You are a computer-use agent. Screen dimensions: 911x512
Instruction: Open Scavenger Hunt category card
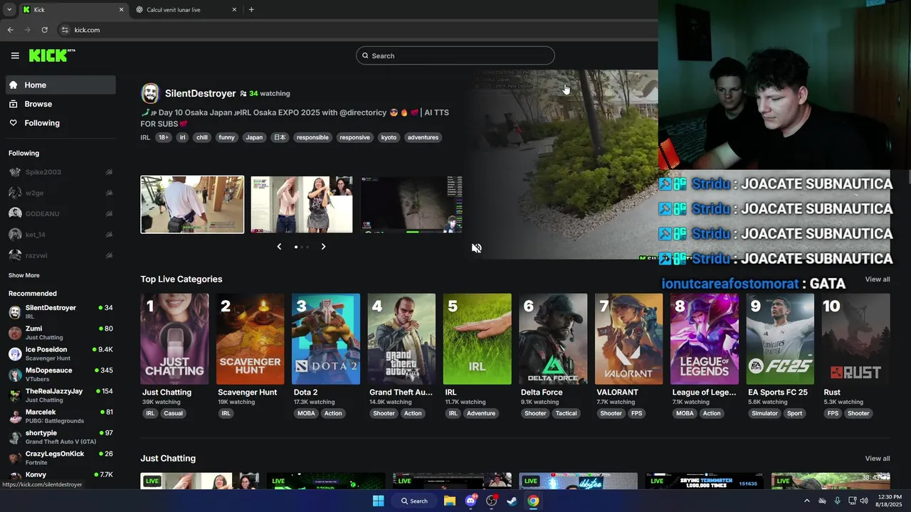250,339
